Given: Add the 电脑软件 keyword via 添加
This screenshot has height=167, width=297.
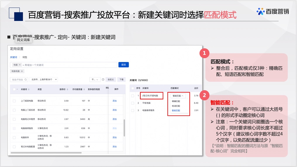Looking at the screenshot, I should (x=115, y=137).
